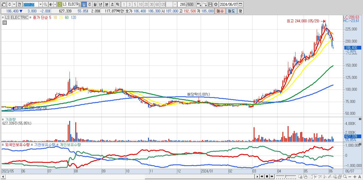Expand the stock code history dropdown
This screenshot has height=180, width=363.
pos(40,4)
